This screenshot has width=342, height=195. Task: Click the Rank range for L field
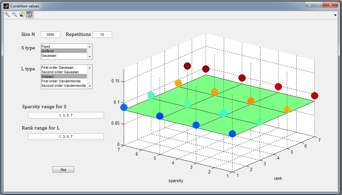coord(66,137)
